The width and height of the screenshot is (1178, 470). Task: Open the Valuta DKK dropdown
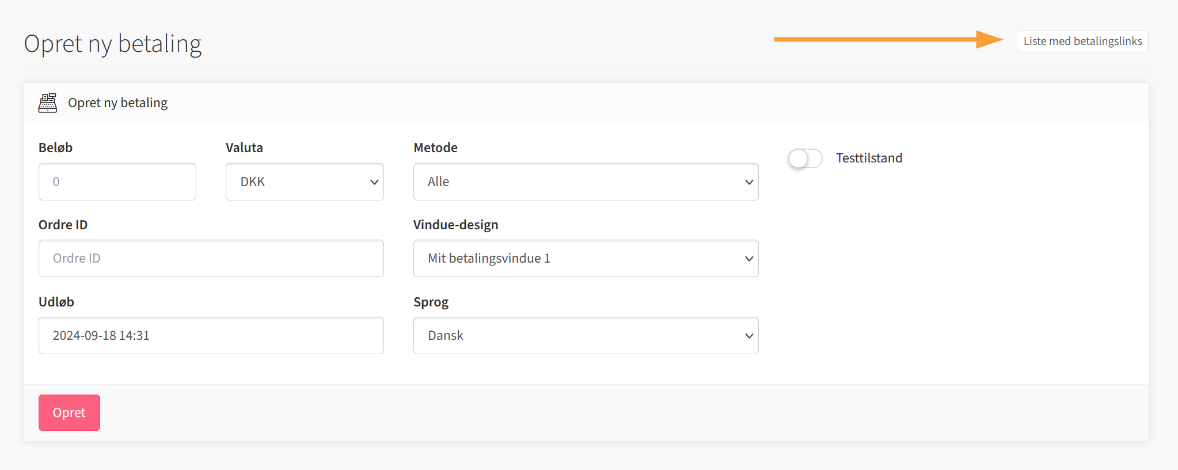pos(305,182)
